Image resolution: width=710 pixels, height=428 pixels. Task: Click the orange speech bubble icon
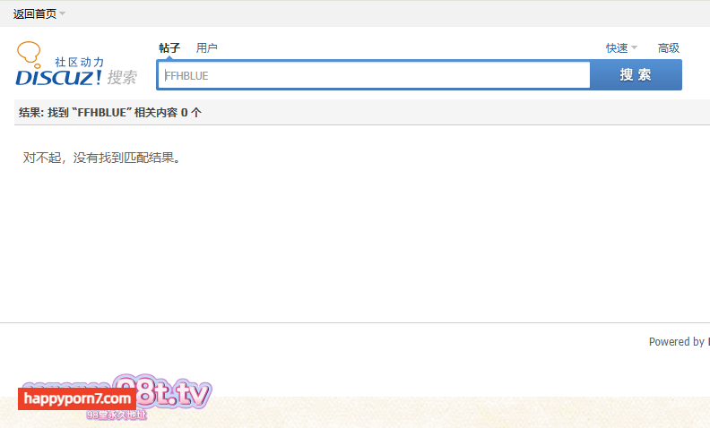pos(30,55)
